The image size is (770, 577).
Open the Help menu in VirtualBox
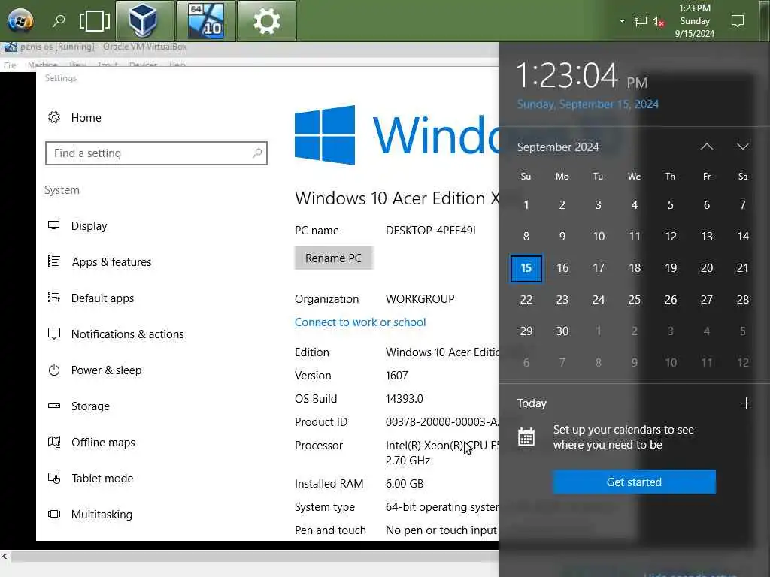[x=177, y=65]
